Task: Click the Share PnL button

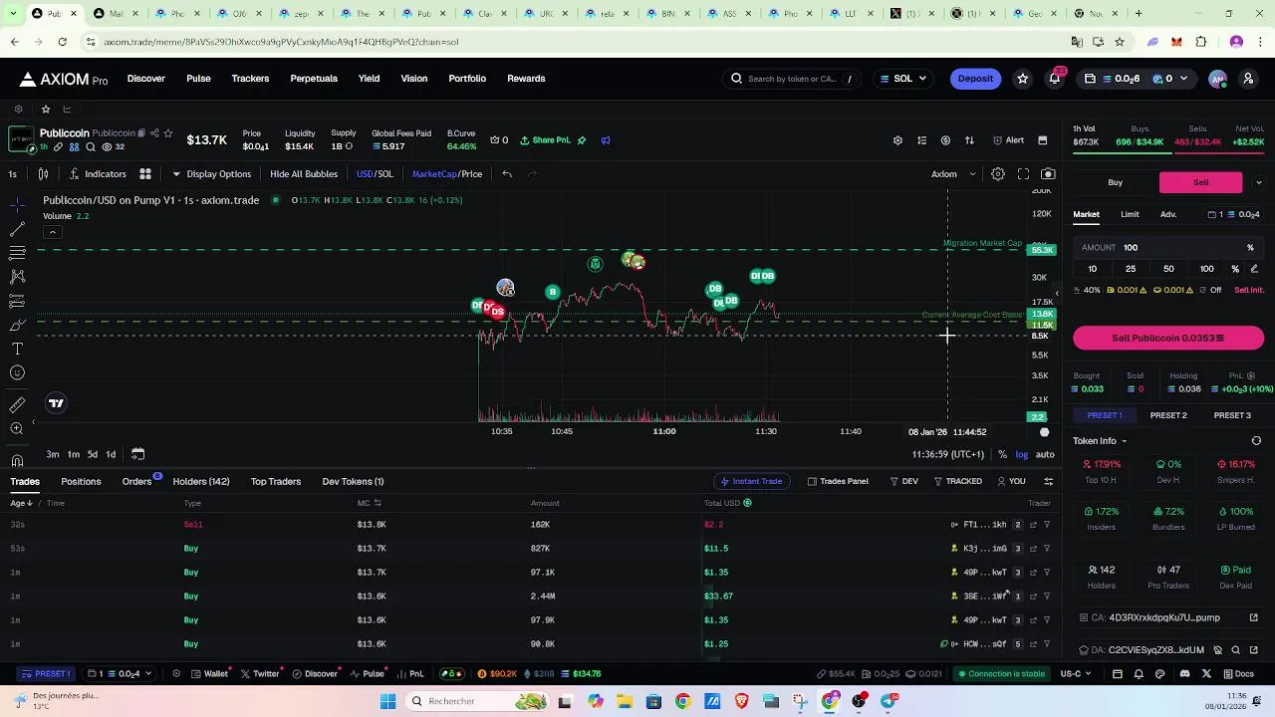Action: [x=545, y=140]
